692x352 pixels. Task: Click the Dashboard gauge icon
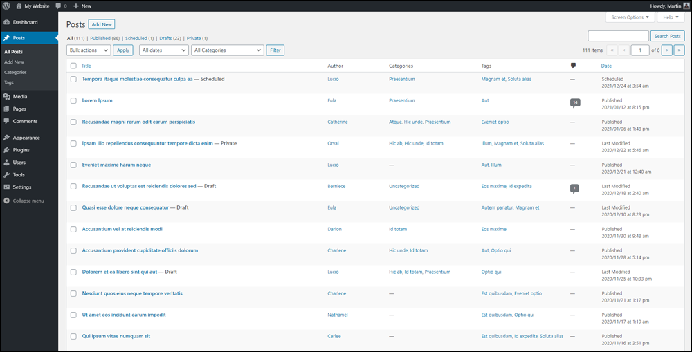point(7,22)
